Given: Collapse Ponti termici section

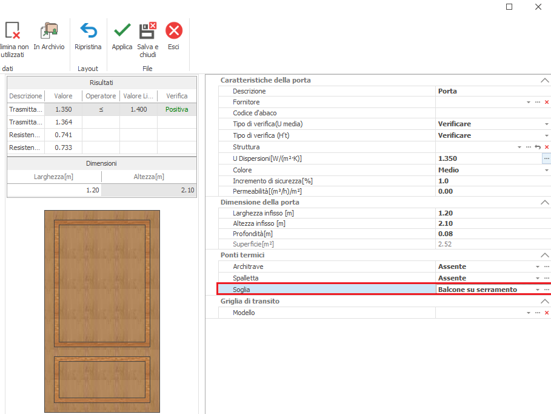Looking at the screenshot, I should (x=544, y=255).
